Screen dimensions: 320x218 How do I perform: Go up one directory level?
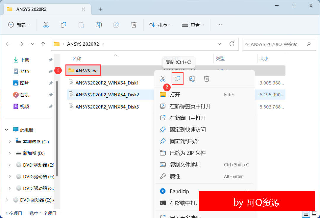tap(43, 44)
